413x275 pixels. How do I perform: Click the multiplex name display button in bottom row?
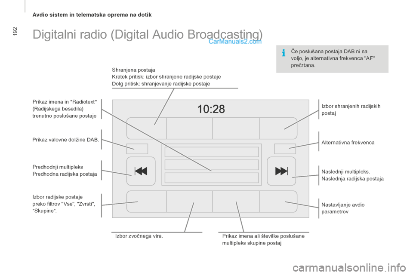[236, 202]
